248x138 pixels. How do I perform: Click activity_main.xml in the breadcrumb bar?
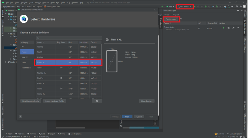point(52,6)
